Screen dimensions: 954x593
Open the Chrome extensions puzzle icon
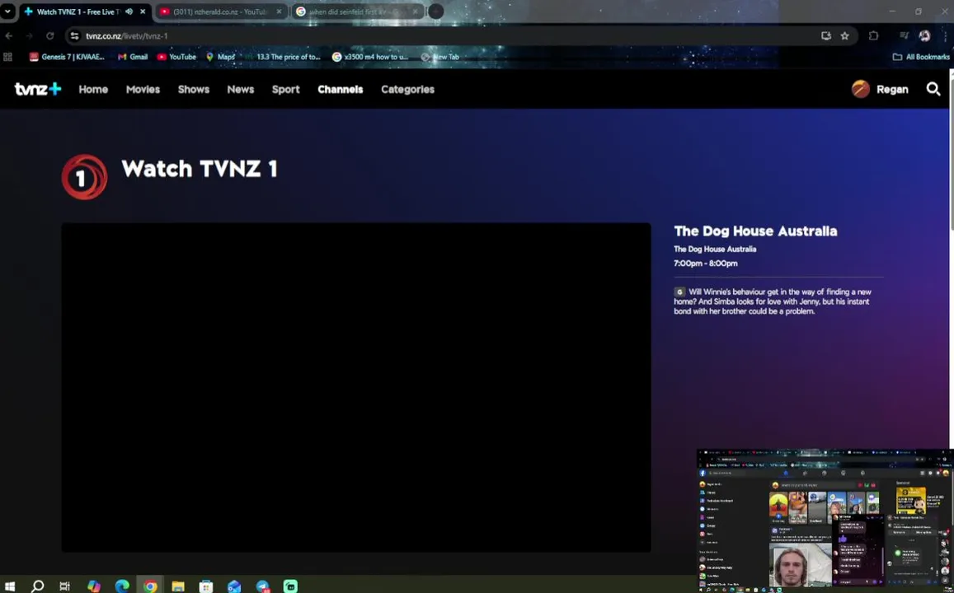click(x=873, y=36)
